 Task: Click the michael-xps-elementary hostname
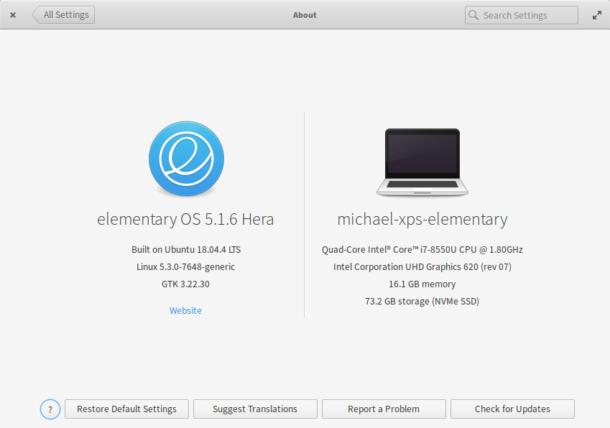coord(422,219)
